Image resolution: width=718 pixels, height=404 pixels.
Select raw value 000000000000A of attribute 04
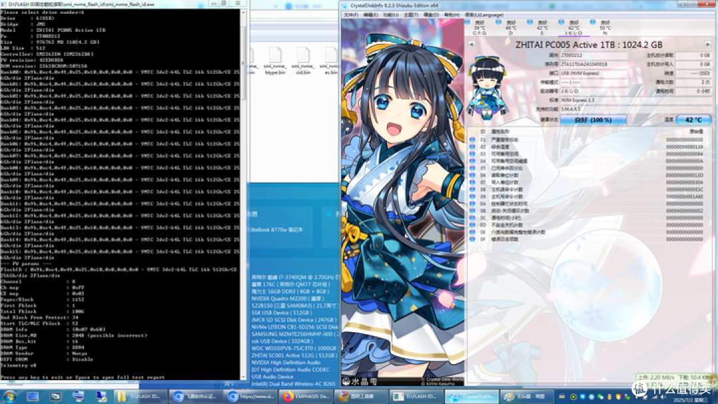pos(684,161)
